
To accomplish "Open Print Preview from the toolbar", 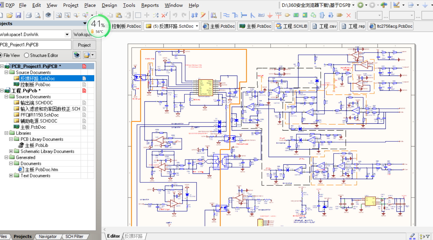I will click(x=38, y=15).
